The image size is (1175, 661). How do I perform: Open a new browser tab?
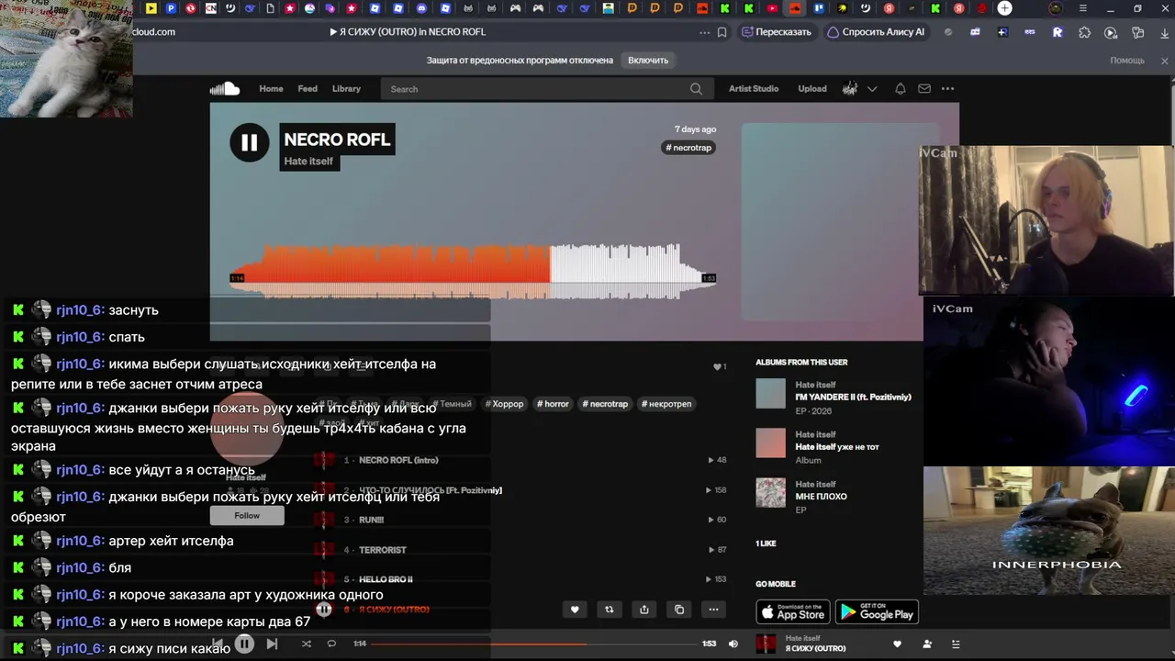1005,8
